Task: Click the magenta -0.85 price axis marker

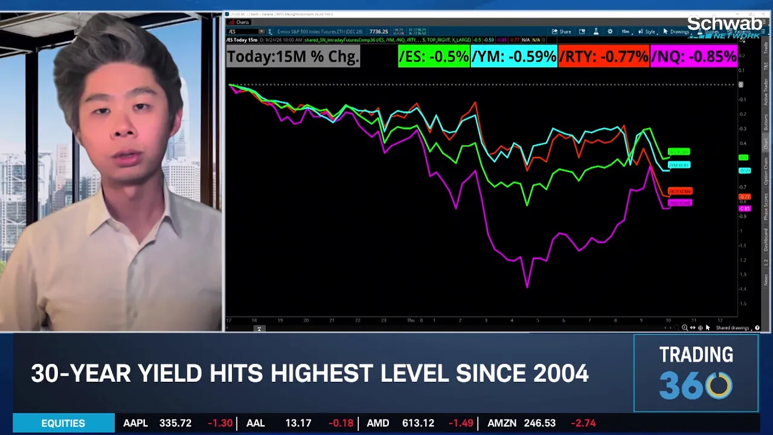Action: 745,208
